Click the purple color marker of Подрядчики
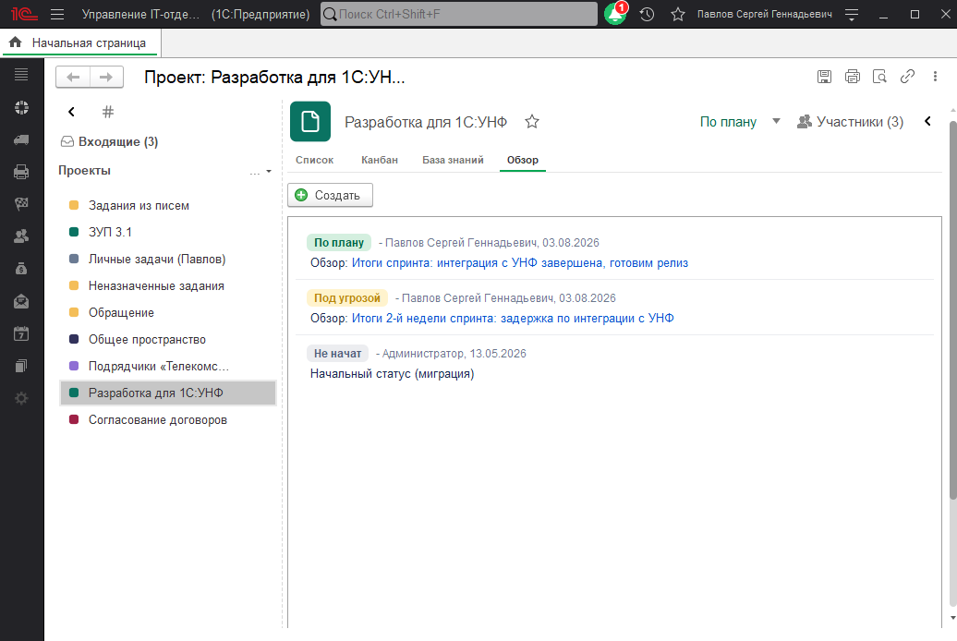This screenshot has width=957, height=641. click(74, 367)
